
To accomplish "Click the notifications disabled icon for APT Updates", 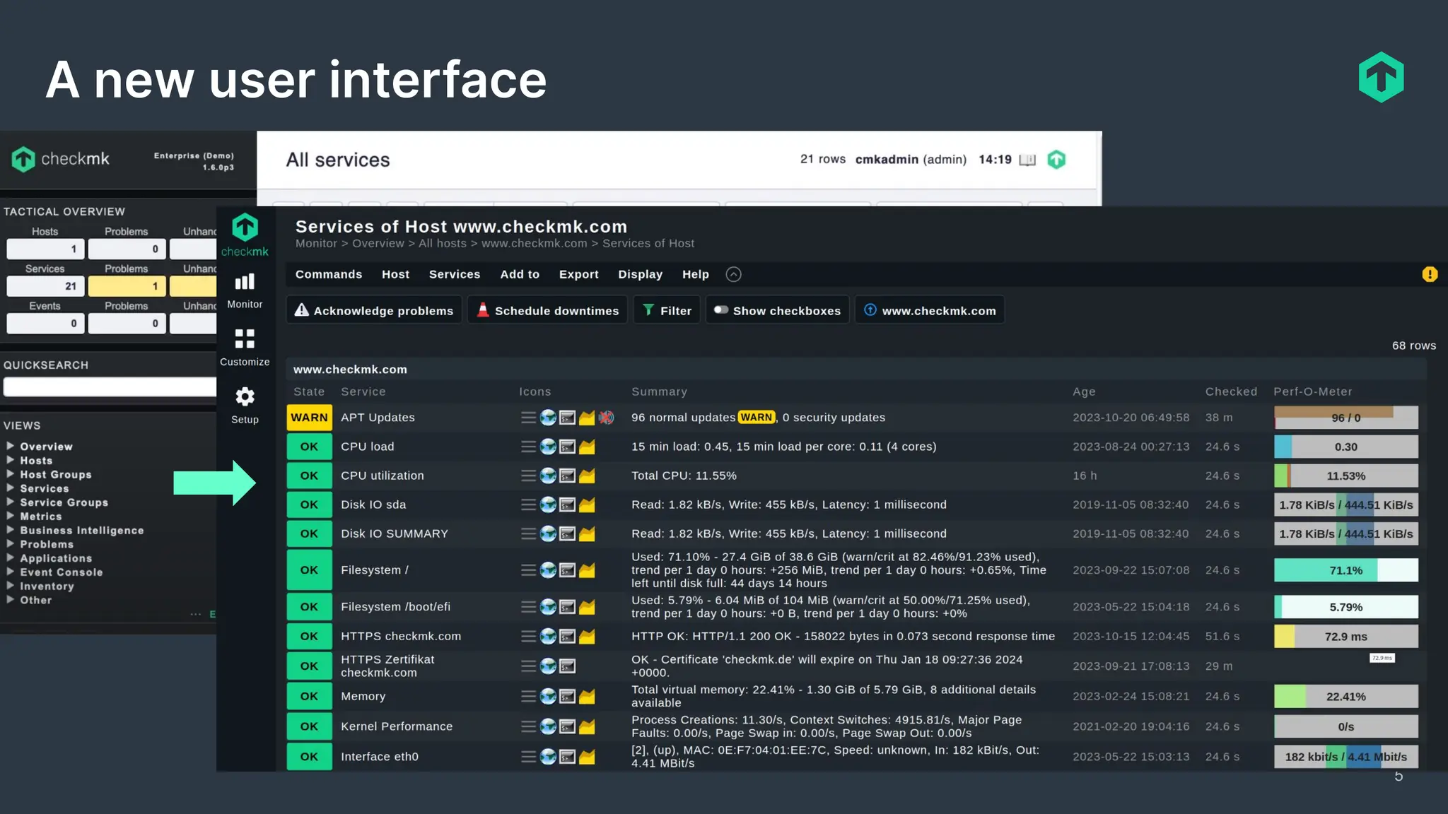I will (606, 418).
